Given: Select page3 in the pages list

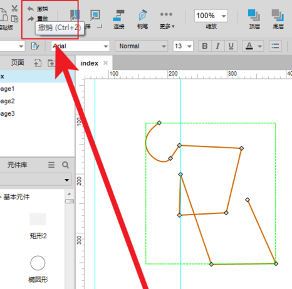Looking at the screenshot, I should [x=37, y=113].
